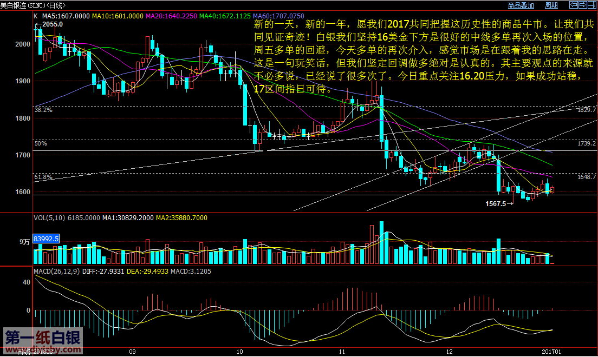Click the 第一纸白银 watermark logo
This screenshot has height=357, width=598.
point(43,339)
